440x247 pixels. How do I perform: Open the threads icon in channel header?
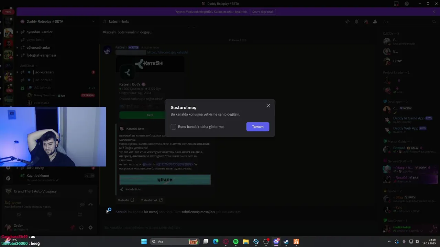(348, 22)
